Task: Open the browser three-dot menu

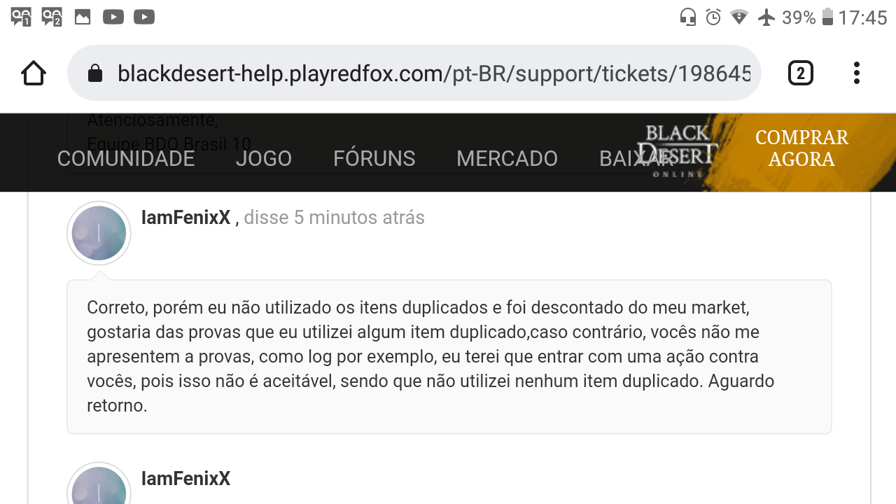Action: tap(857, 73)
